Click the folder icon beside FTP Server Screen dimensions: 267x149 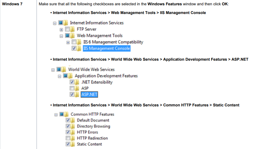tap(73, 29)
